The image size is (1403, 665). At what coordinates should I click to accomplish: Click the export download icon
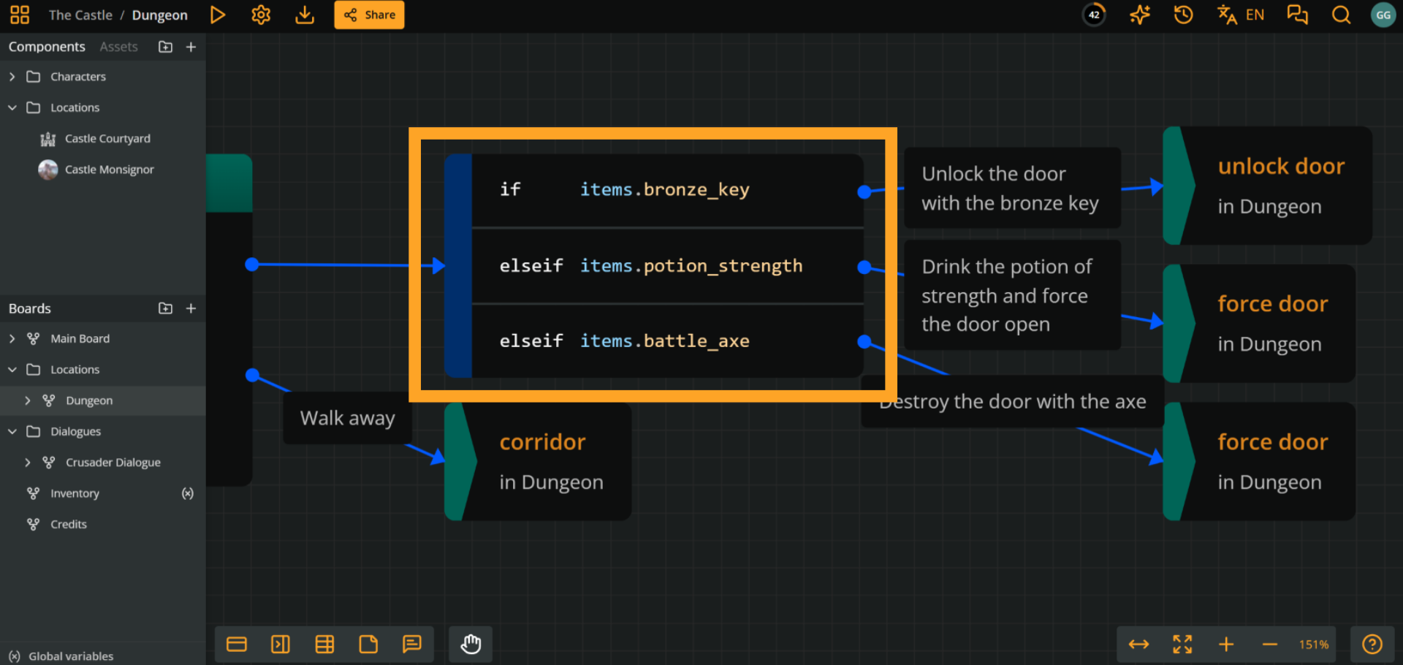click(305, 15)
